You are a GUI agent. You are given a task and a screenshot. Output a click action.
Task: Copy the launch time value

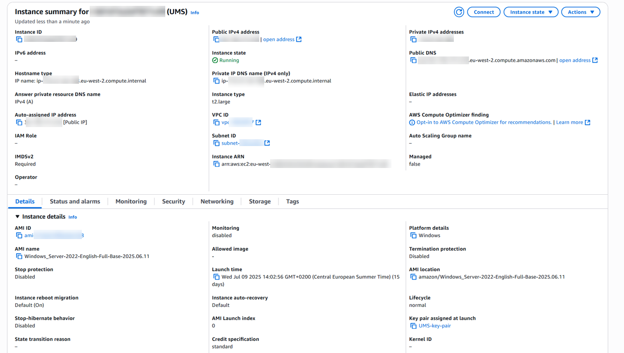coord(216,277)
